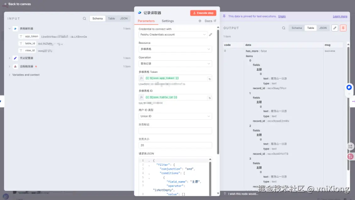Screen dimensions: 355x200
Task: Collapse the 表格解析器 input node
Action: pyautogui.click(x=9, y=29)
